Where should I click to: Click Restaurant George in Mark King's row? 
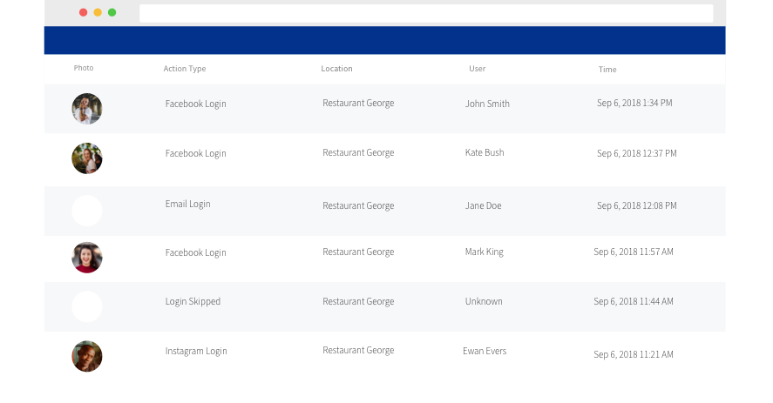click(358, 252)
